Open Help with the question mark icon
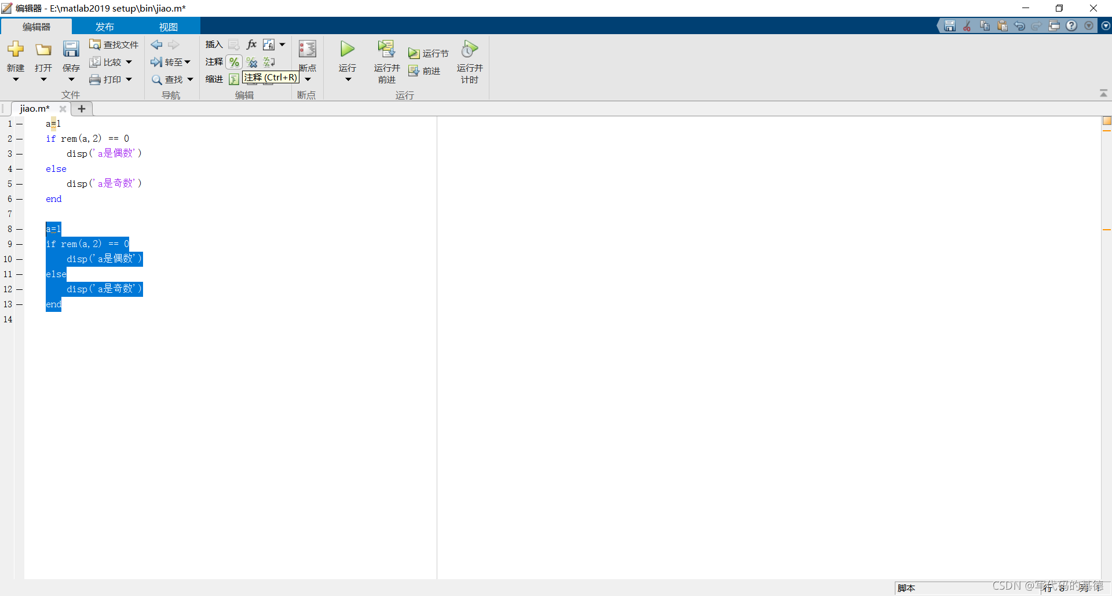The height and width of the screenshot is (596, 1112). pos(1071,25)
